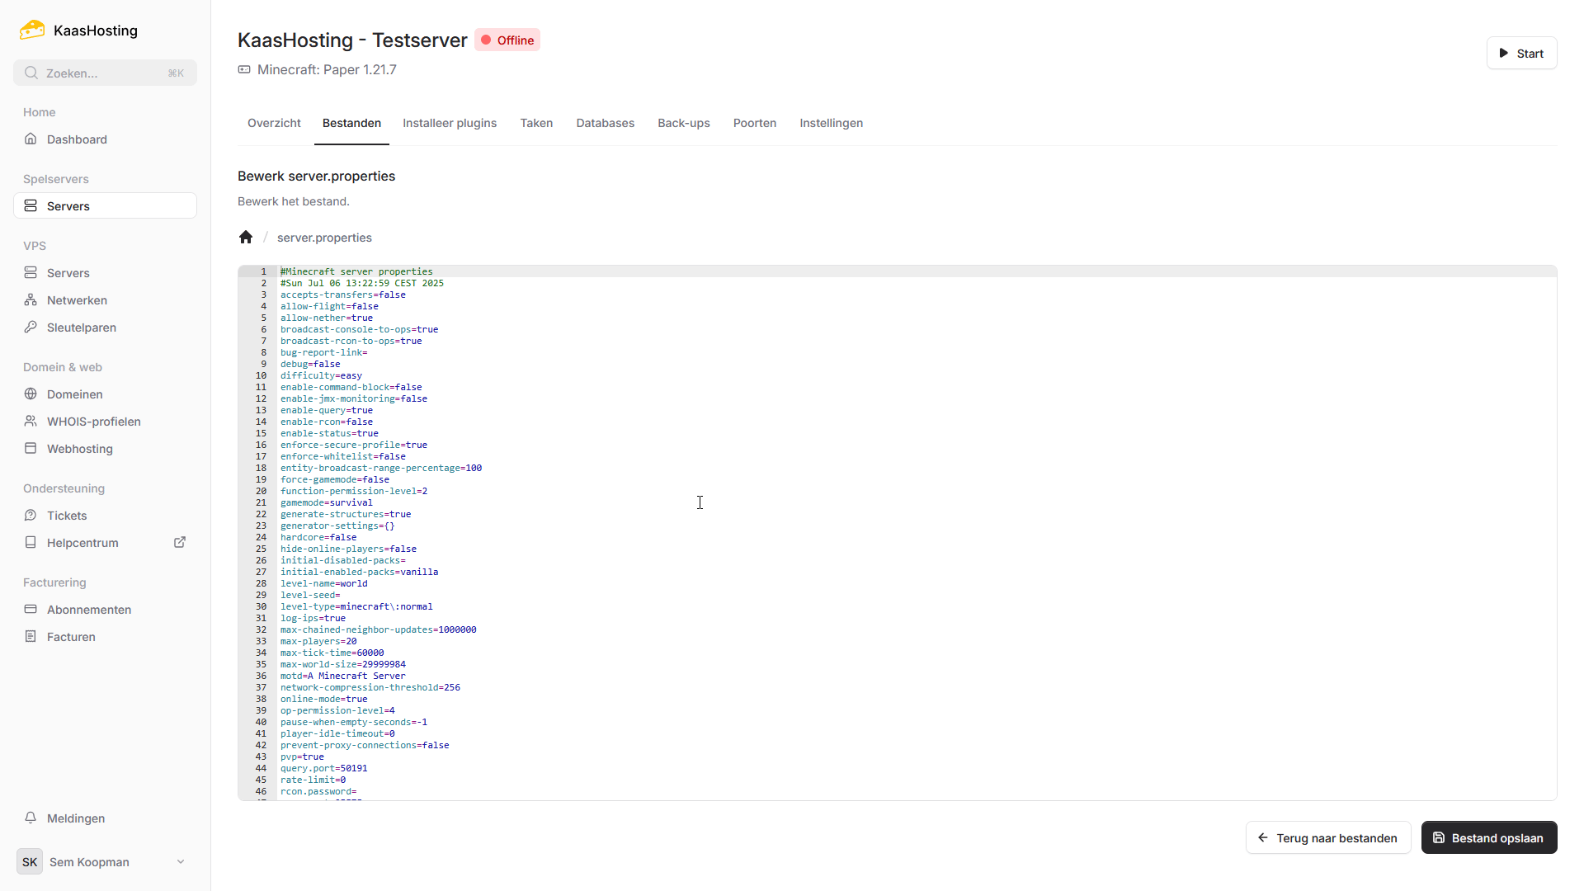Go to Domeinen globe item

click(74, 394)
